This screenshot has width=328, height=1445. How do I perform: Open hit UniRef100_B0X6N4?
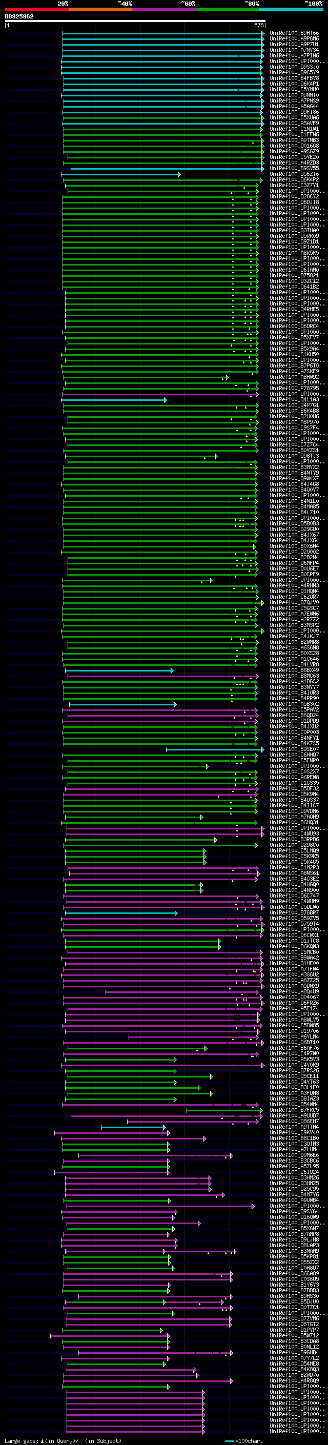(x=294, y=546)
